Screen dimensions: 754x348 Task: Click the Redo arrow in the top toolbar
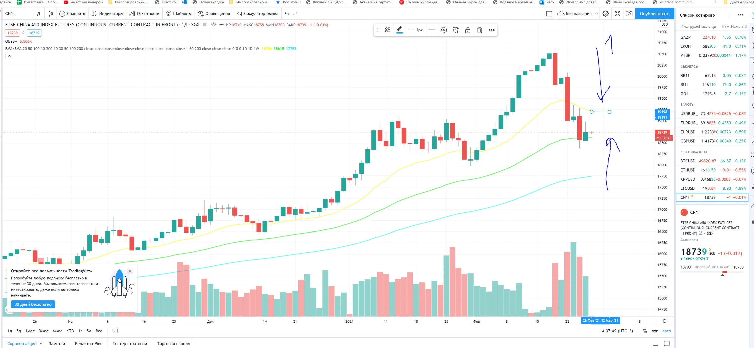[295, 14]
